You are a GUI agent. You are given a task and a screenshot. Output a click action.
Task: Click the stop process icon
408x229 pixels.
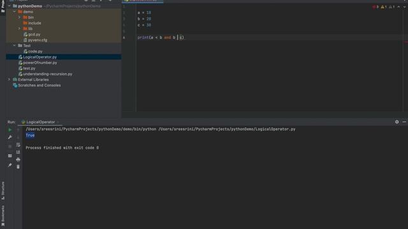(x=10, y=146)
